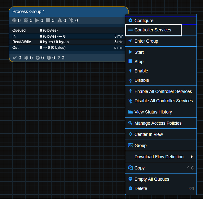Choose Group from the context menu
The image size is (203, 199).
(161, 146)
